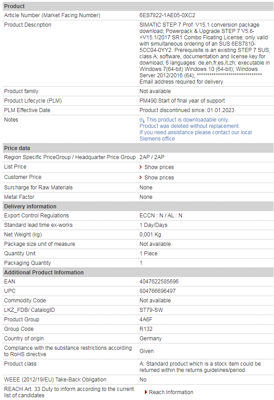274x400 pixels.
Task: Click the Metal Factor label
Action: (19, 197)
